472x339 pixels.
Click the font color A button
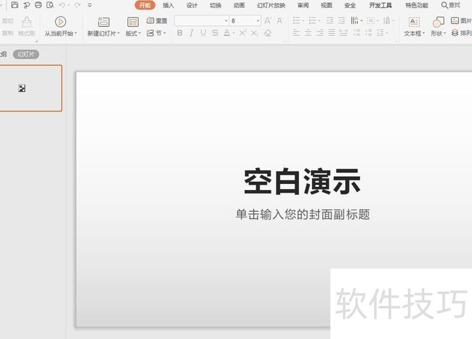click(227, 33)
